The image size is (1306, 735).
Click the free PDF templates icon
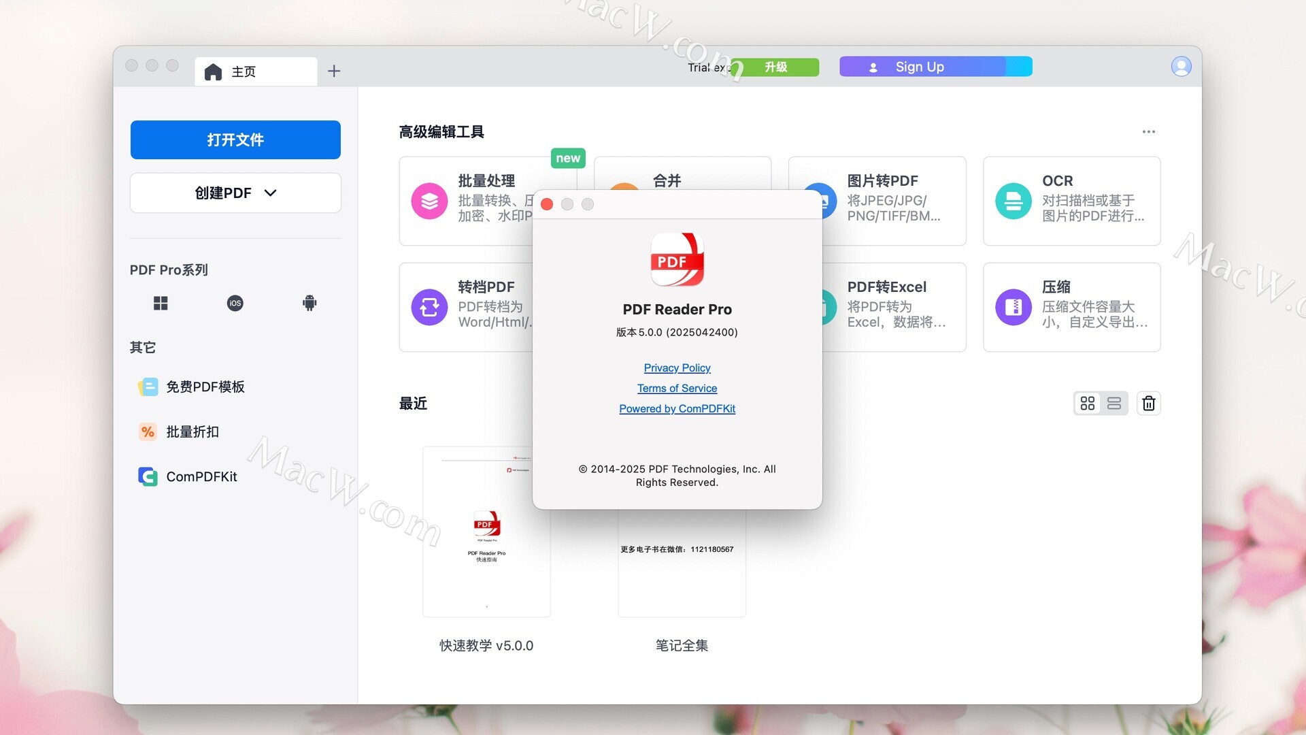tap(148, 387)
